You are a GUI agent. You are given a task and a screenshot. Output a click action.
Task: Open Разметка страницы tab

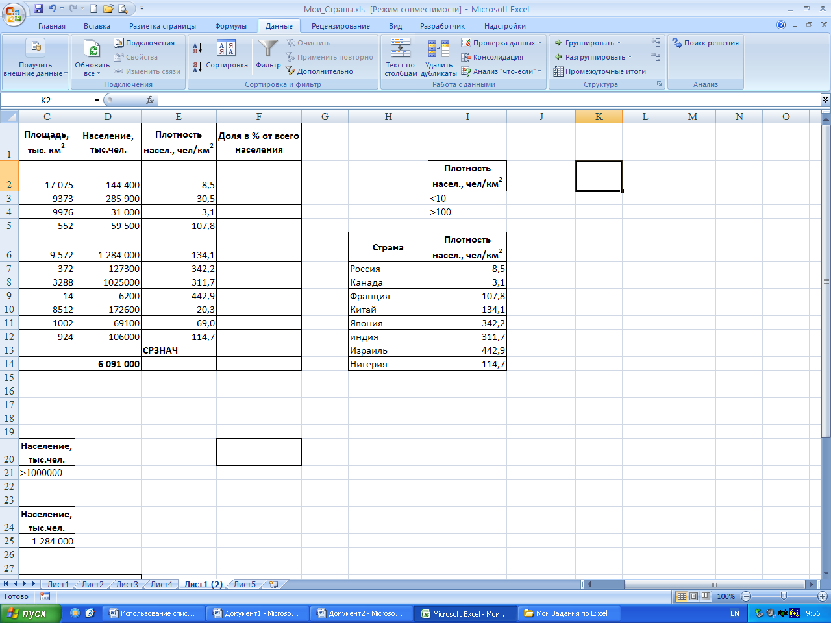(x=162, y=26)
